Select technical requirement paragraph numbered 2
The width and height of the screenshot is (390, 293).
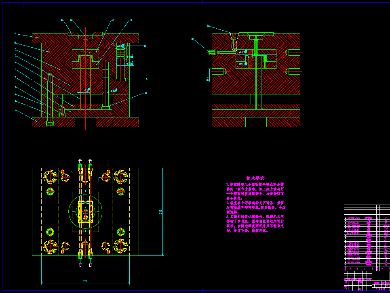[x=256, y=207]
